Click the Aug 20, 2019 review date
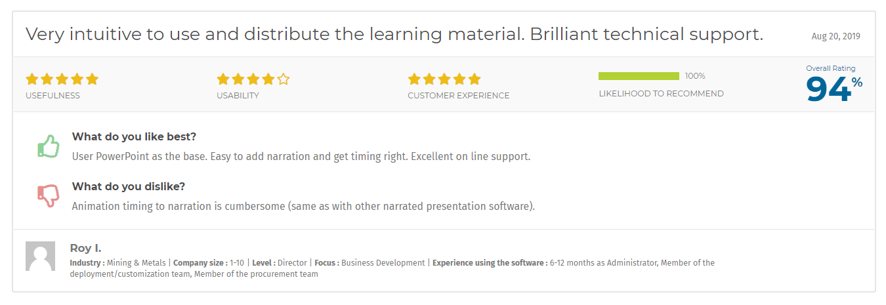This screenshot has height=305, width=886. point(835,37)
